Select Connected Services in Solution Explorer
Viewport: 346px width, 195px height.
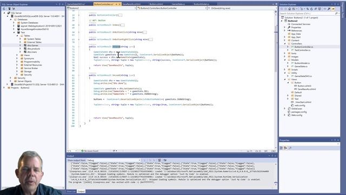[301, 24]
